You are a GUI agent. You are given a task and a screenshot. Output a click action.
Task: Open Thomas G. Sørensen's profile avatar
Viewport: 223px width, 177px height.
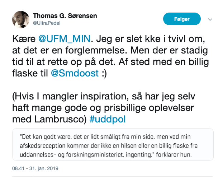[x=21, y=19]
